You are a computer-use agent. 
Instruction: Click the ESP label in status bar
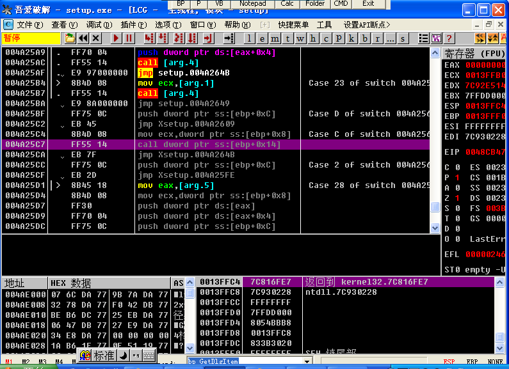pos(449,361)
